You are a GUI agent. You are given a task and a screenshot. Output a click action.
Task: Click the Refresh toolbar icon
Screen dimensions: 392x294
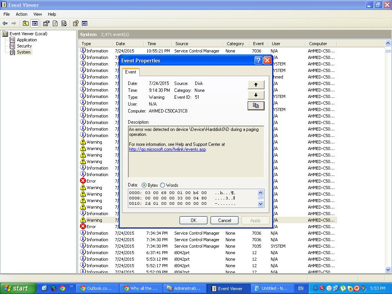coord(55,23)
